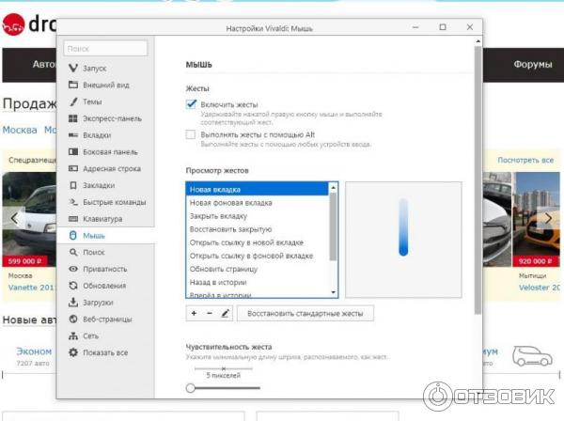Viewport: 564px width, 421px height.
Task: Click the Эконом category link on the website
Action: (x=34, y=351)
